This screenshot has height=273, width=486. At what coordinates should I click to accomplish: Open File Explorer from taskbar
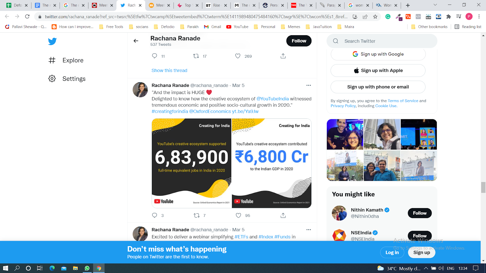pyautogui.click(x=75, y=268)
